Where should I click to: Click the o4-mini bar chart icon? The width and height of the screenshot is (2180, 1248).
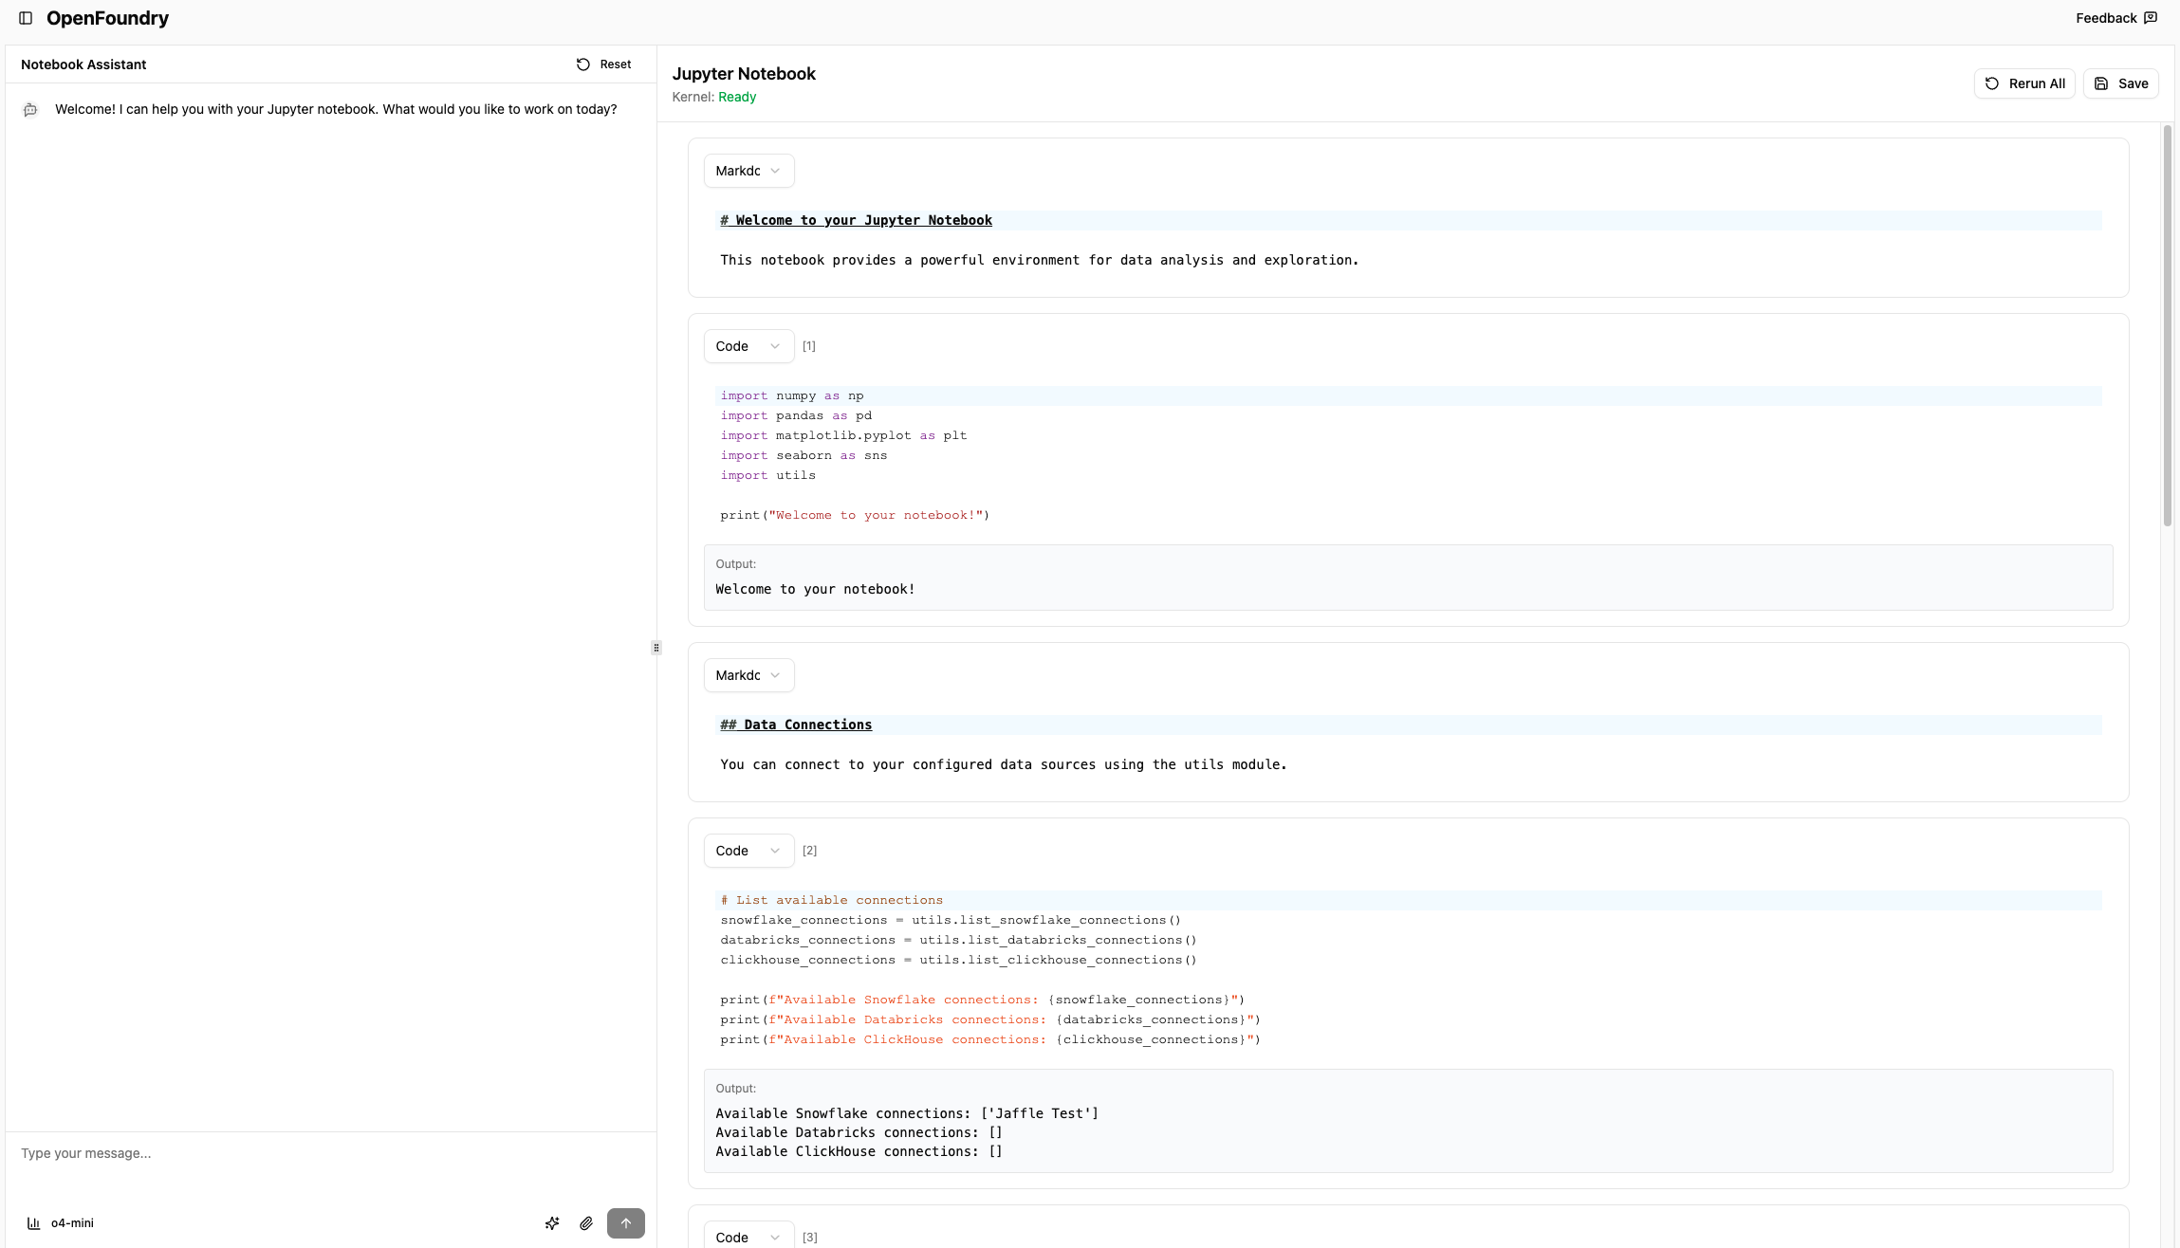click(x=33, y=1223)
